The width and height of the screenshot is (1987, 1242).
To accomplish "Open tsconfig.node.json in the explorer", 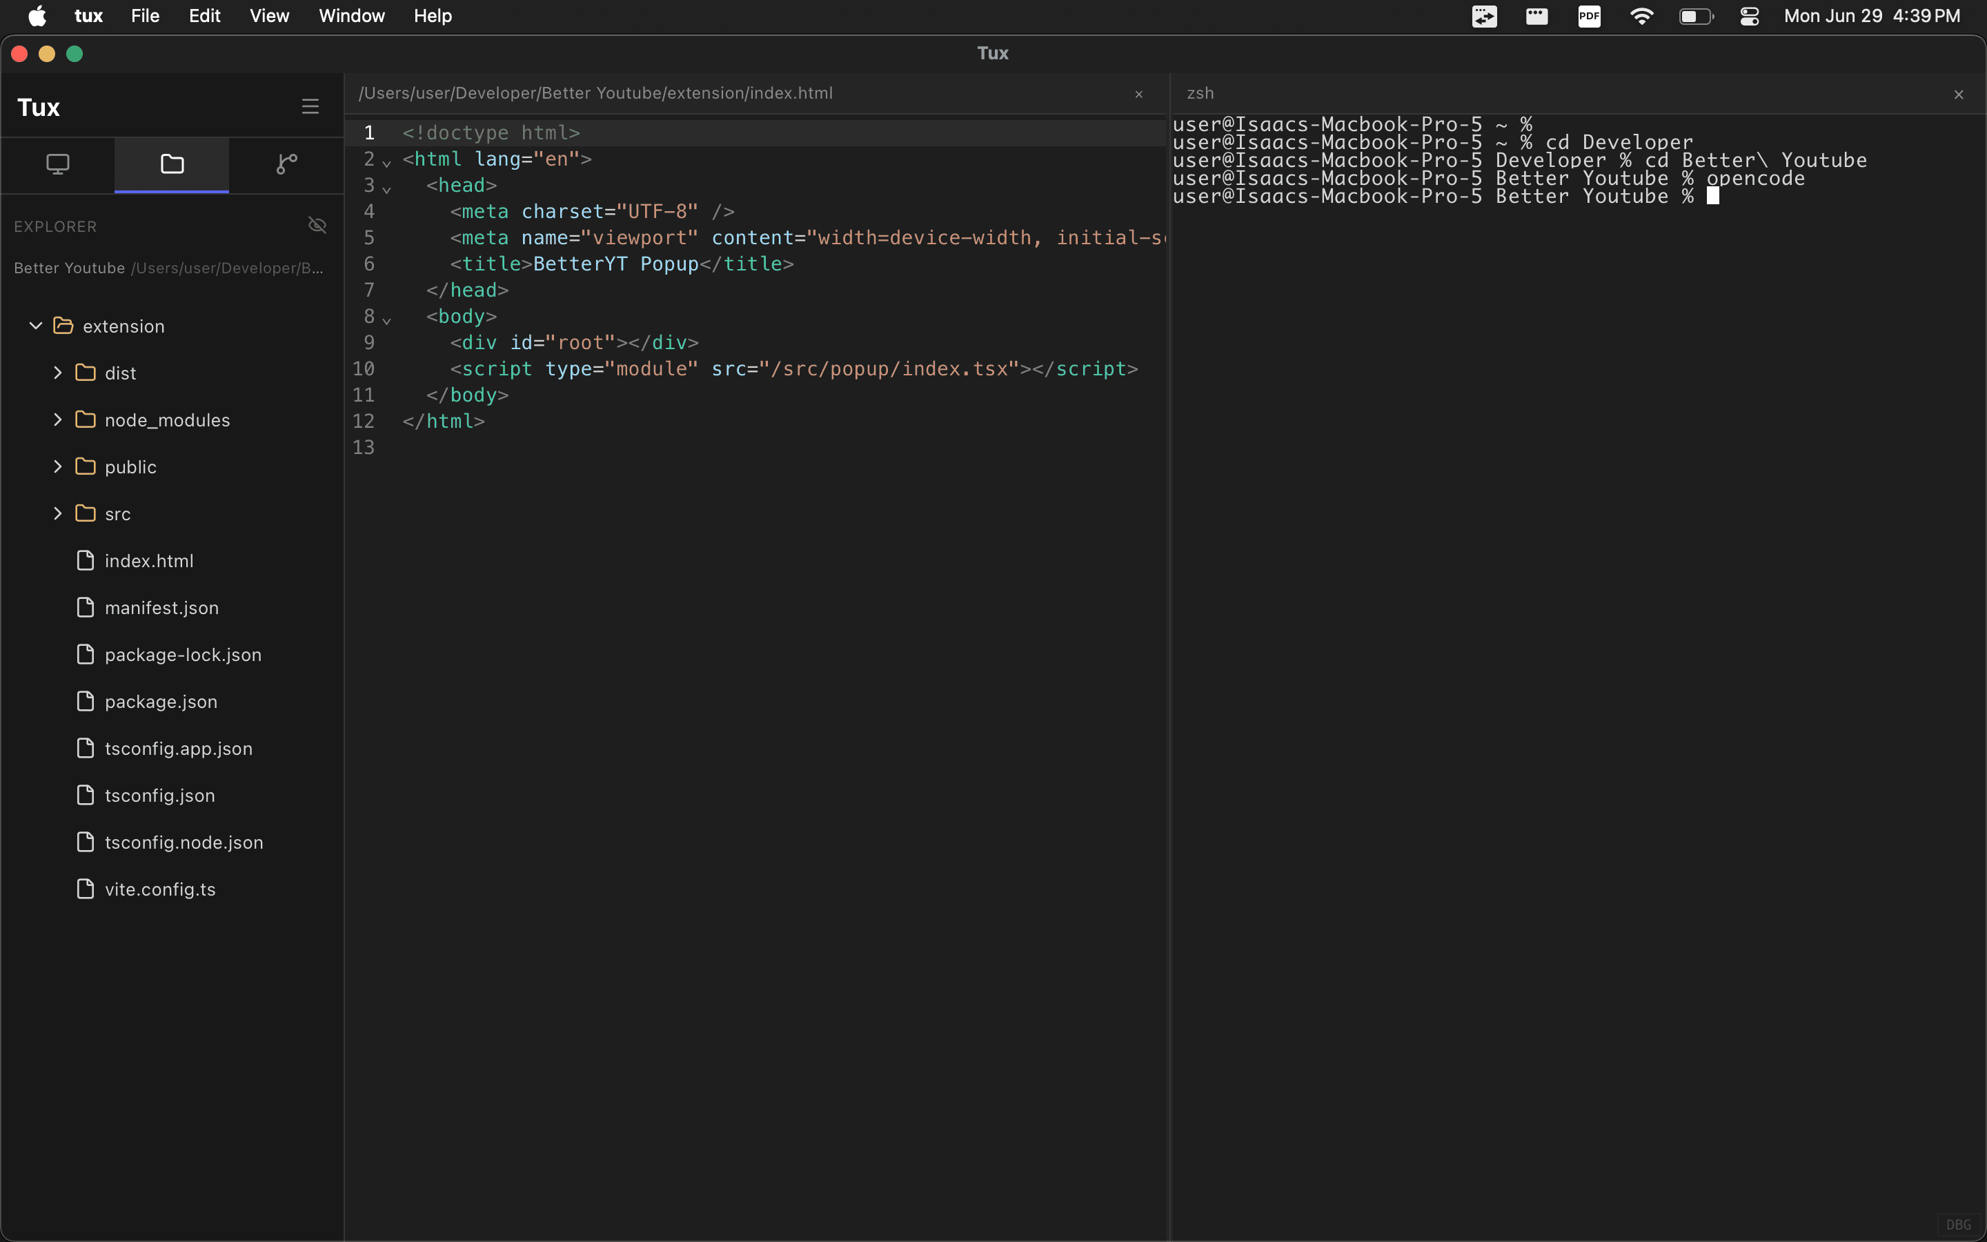I will point(184,842).
